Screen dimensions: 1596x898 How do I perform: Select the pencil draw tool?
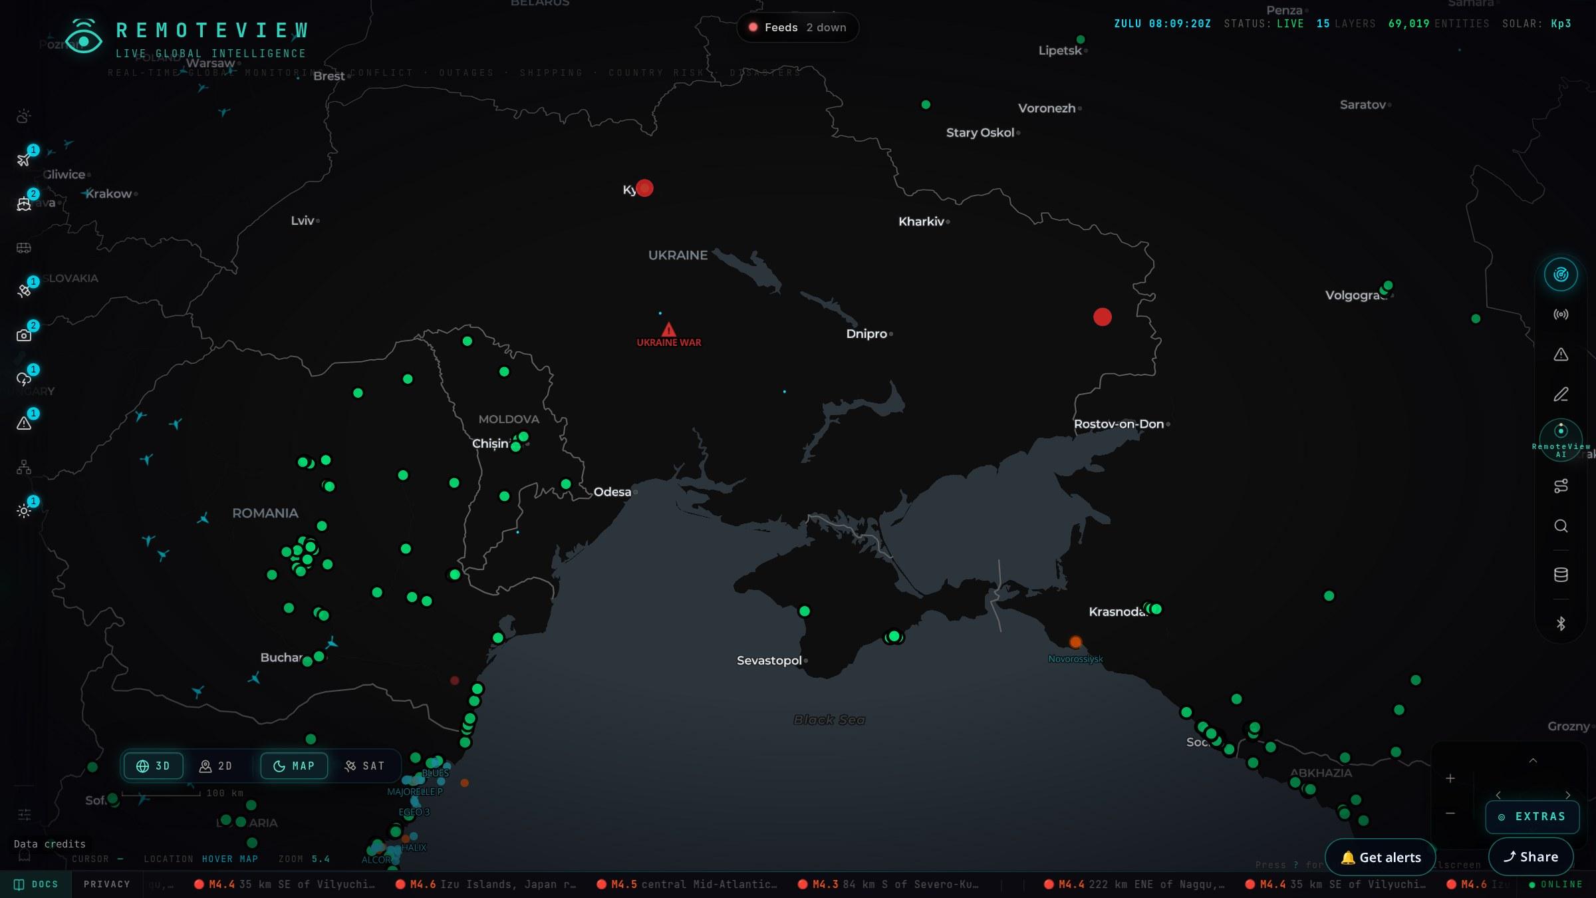pos(1561,394)
